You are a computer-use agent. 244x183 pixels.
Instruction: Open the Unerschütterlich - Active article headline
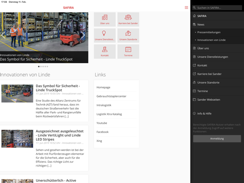coord(56,180)
